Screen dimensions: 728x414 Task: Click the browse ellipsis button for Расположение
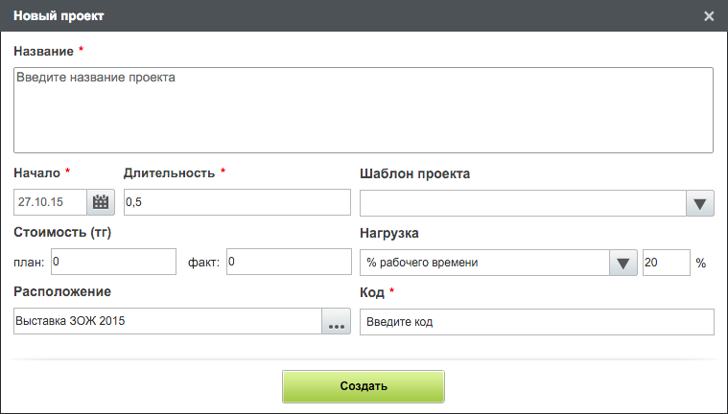(336, 321)
